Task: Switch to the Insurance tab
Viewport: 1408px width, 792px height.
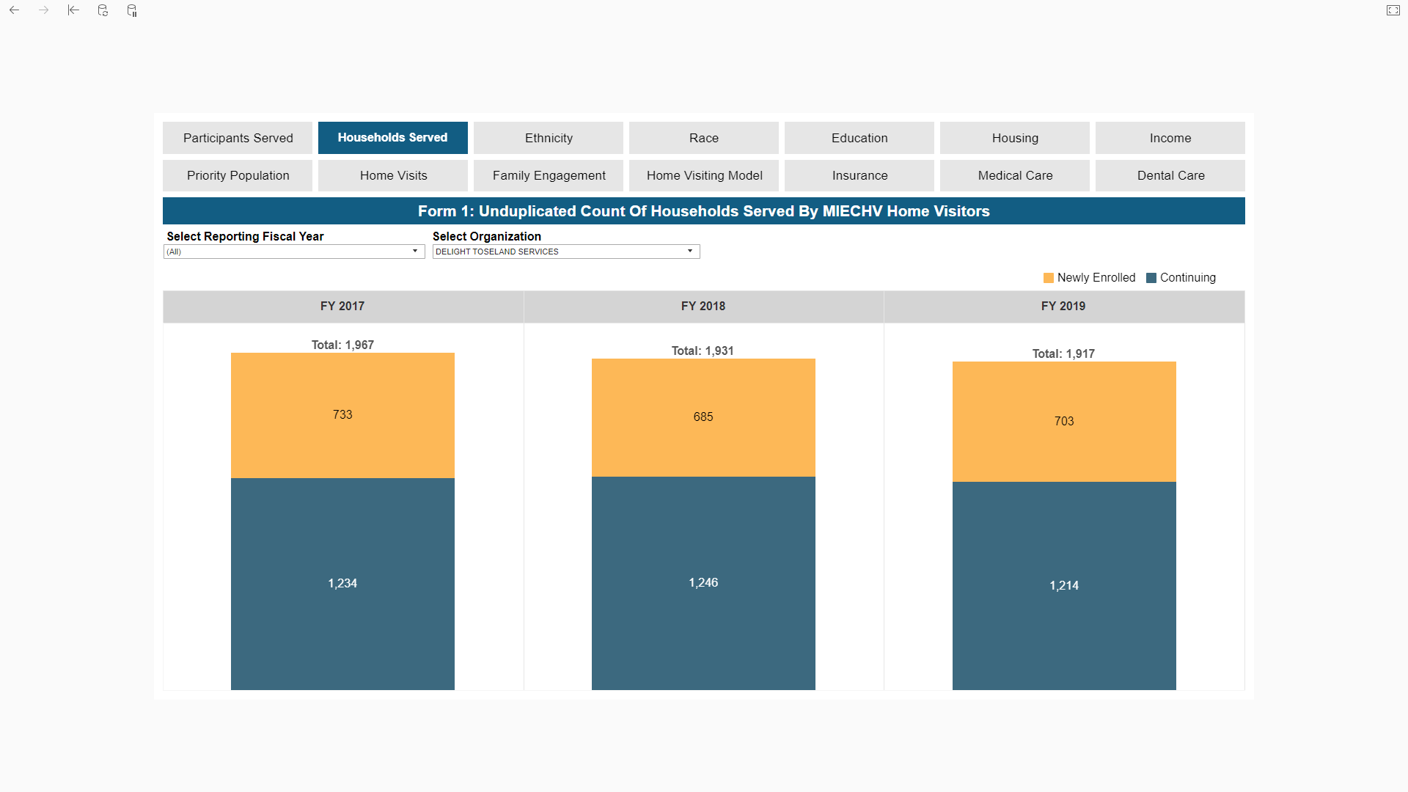Action: point(859,175)
